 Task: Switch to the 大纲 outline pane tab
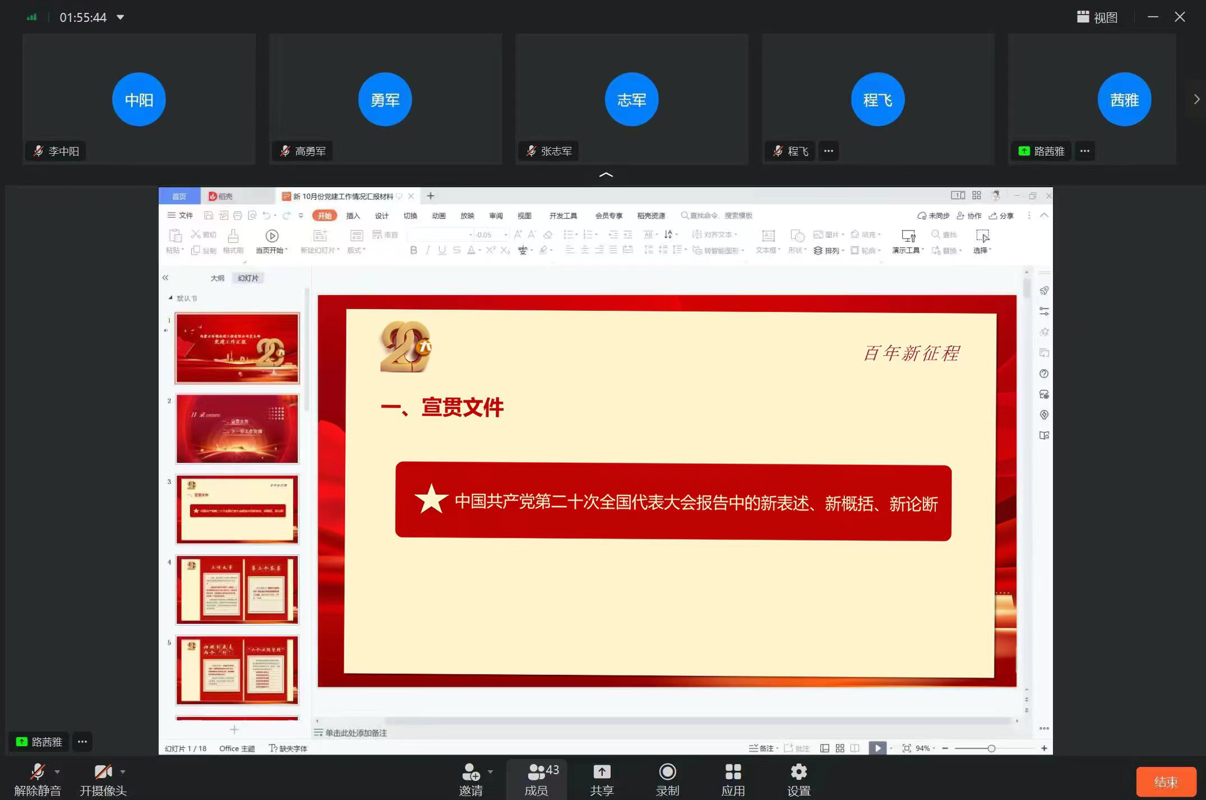click(218, 278)
